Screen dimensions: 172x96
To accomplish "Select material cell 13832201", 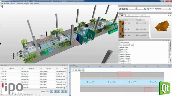I will tap(43, 74).
